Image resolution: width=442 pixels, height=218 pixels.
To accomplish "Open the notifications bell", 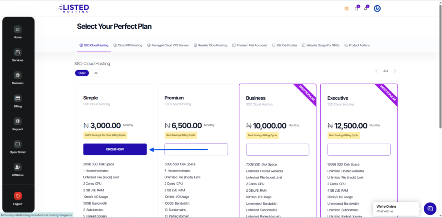I will [x=366, y=8].
